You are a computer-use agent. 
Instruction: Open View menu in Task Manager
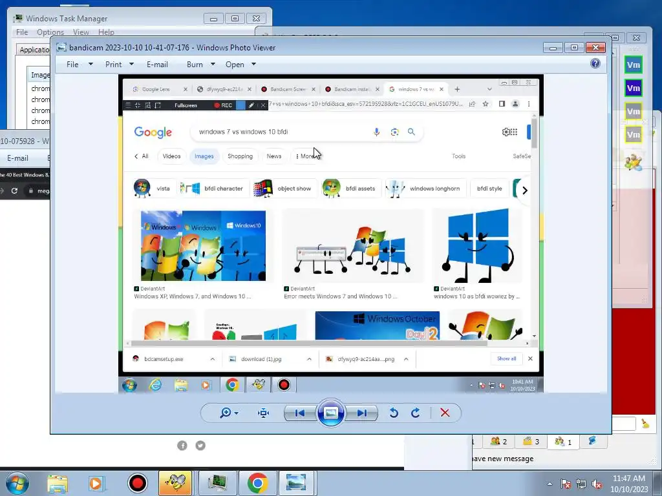tap(81, 32)
